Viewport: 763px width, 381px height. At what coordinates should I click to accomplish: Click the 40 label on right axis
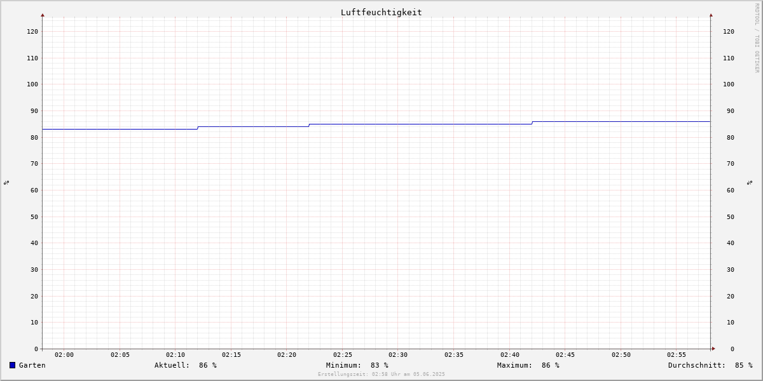pos(731,243)
